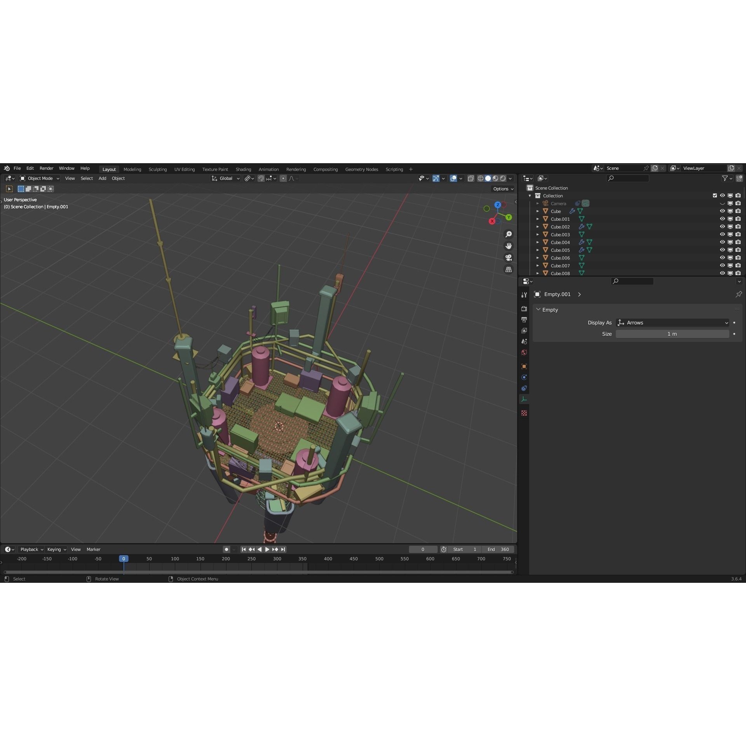The width and height of the screenshot is (746, 746).
Task: Disable Cube.005 render visibility camera icon
Action: tap(739, 250)
